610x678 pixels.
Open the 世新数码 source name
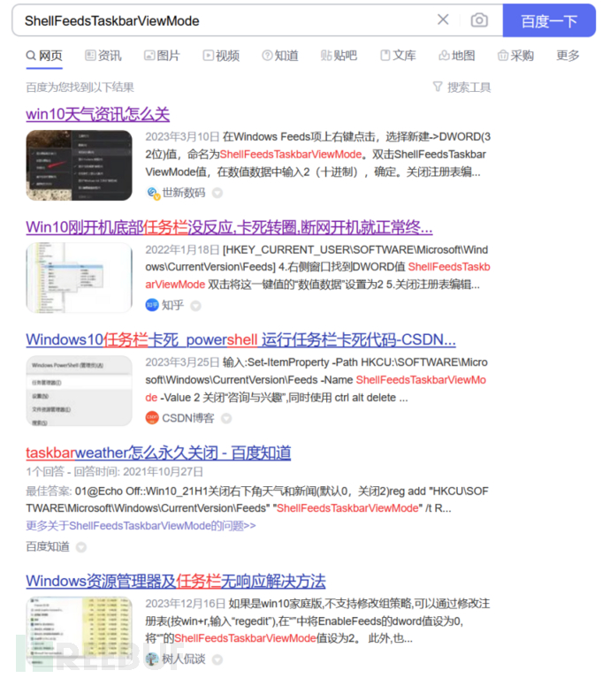(184, 193)
